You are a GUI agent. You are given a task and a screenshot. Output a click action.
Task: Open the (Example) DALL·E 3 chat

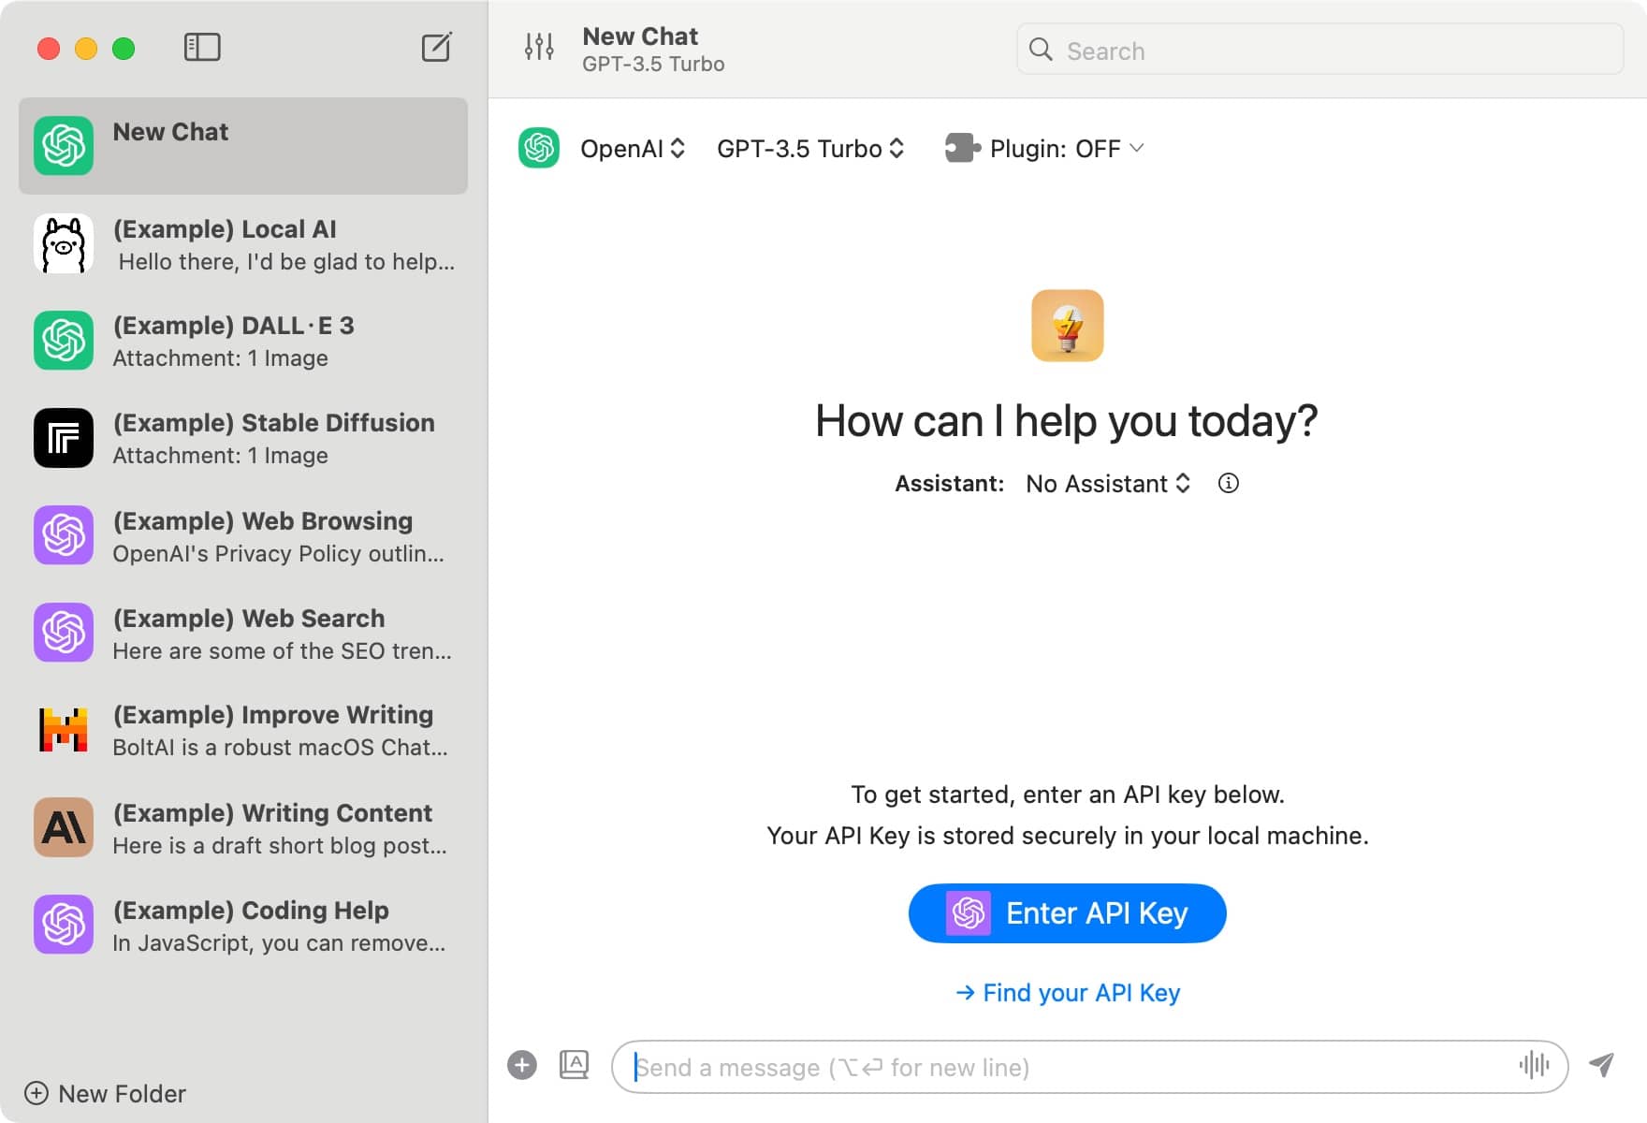(x=243, y=341)
